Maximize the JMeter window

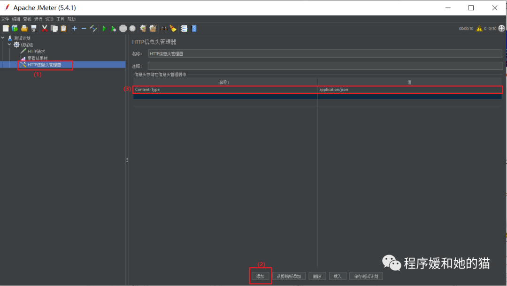pyautogui.click(x=471, y=8)
